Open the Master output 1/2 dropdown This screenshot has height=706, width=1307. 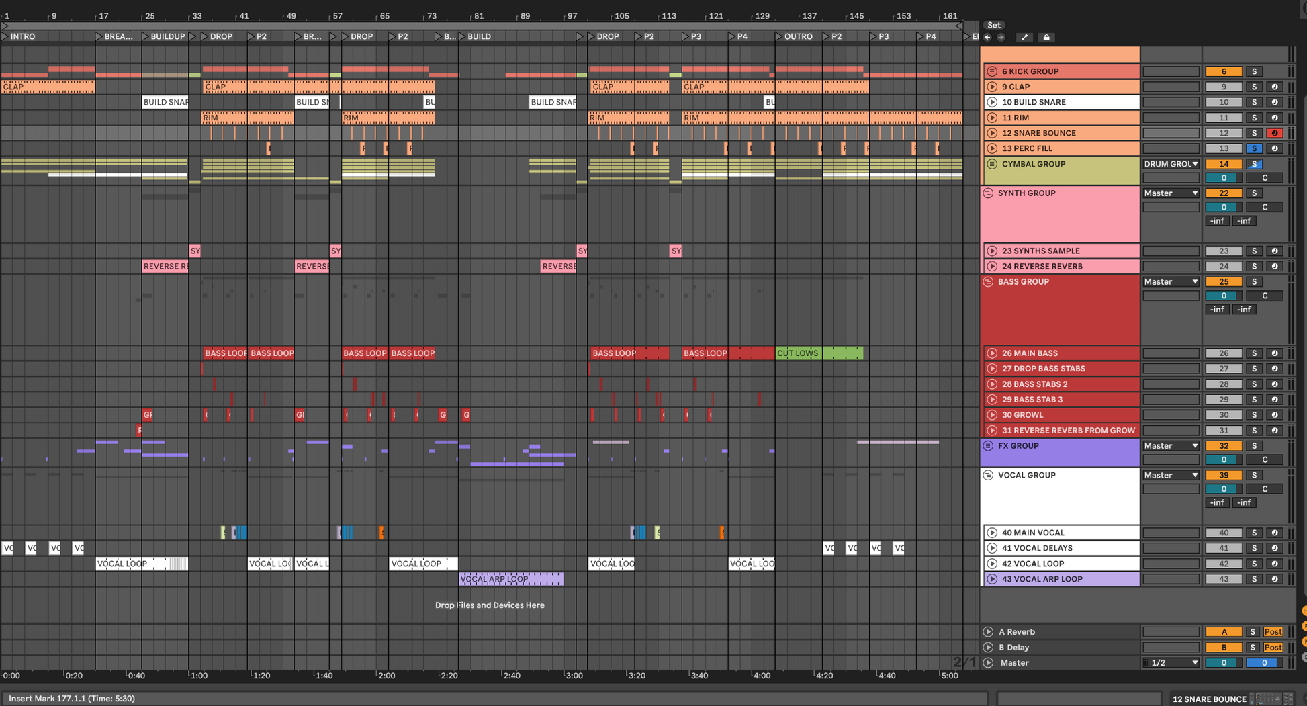(1171, 663)
